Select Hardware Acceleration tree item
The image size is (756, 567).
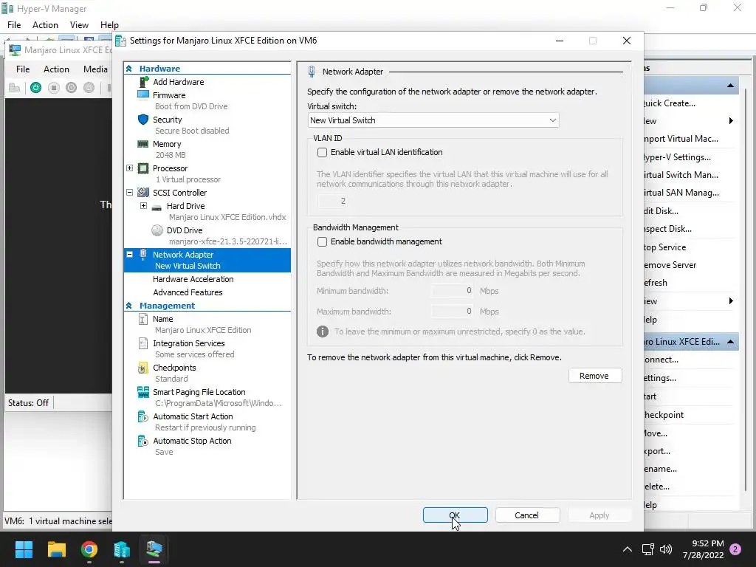pyautogui.click(x=193, y=279)
